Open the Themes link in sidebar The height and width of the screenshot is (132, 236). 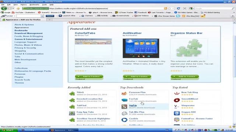click(19, 83)
